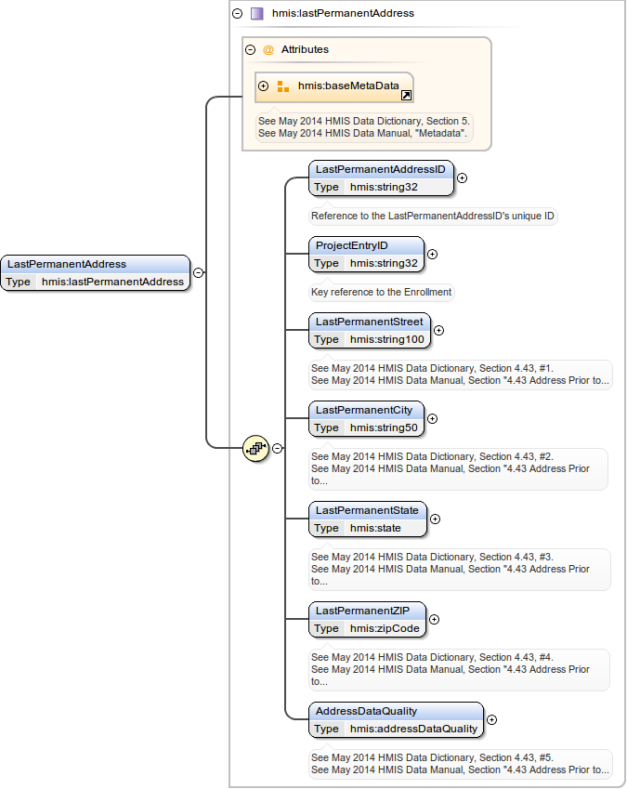Viewport: 627px width, 789px height.
Task: Collapse the Attributes section
Action: click(250, 50)
